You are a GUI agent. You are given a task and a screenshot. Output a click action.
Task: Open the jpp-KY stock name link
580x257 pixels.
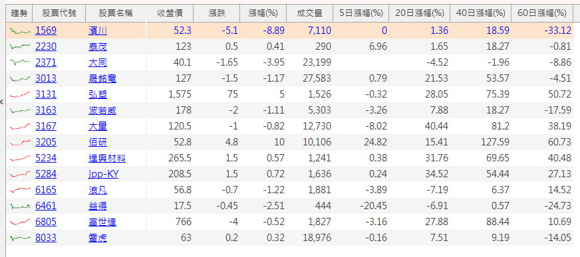(x=103, y=174)
